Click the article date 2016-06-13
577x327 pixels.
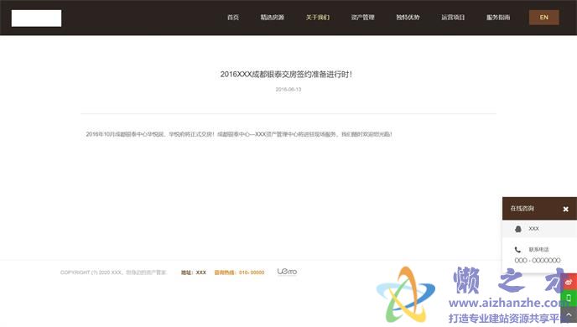tap(288, 90)
